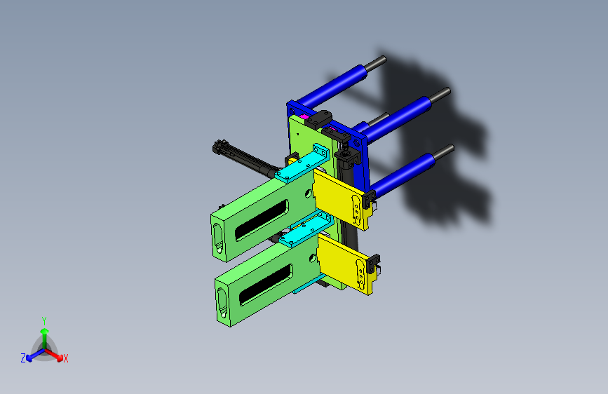Viewport: 608px width, 394px height.
Task: Click the red X axis of the orientation triad
Action: pos(55,355)
